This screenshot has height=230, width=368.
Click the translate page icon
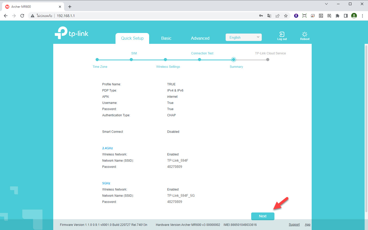pos(269,16)
